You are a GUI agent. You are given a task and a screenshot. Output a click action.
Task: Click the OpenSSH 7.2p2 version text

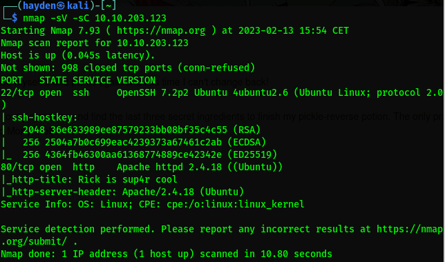click(153, 92)
